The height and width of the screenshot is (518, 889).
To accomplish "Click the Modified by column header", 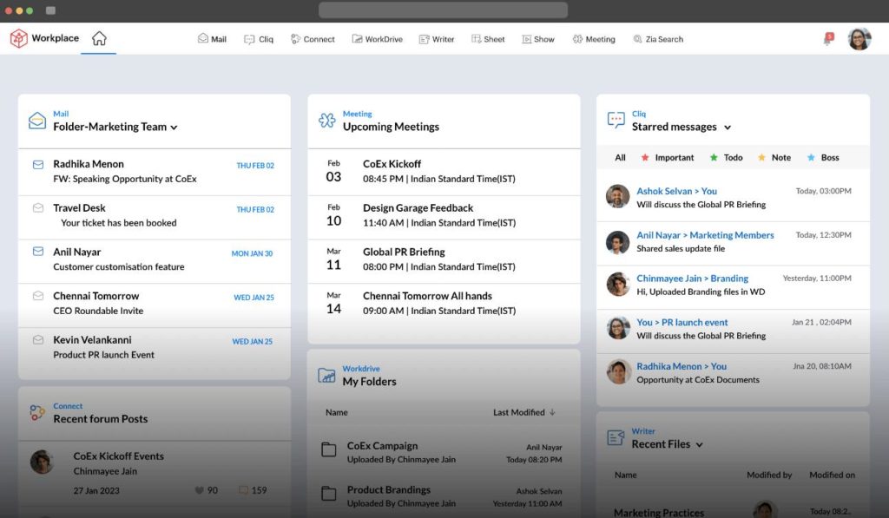I will pyautogui.click(x=769, y=475).
